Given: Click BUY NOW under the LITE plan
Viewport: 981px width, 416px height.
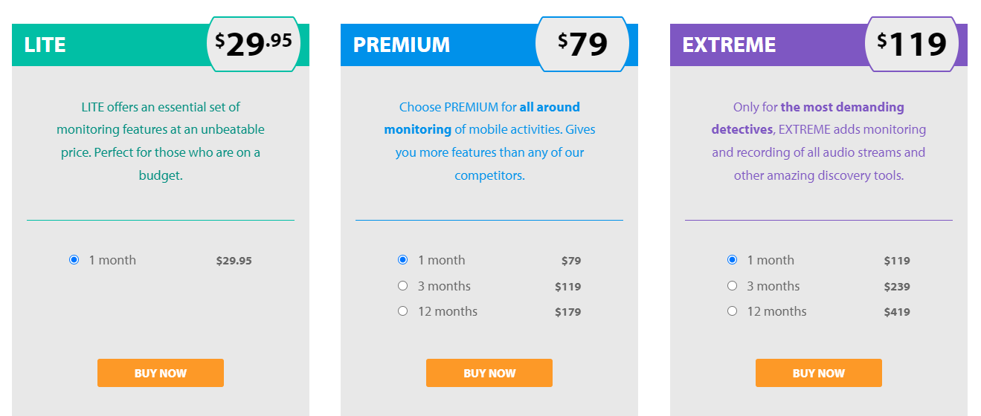Looking at the screenshot, I should pos(161,373).
